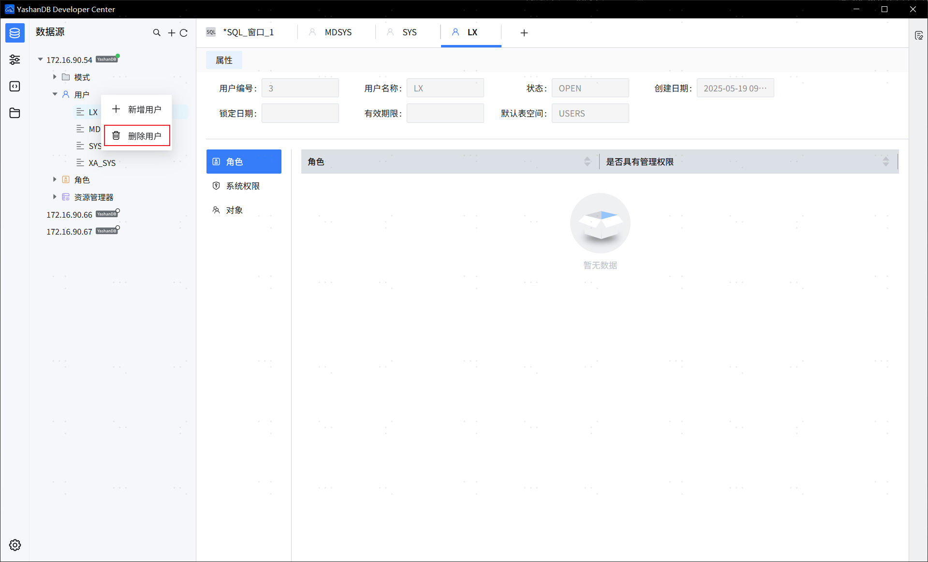The image size is (928, 562).
Task: Switch to the *SQL_窗口_1 tab
Action: [x=248, y=32]
